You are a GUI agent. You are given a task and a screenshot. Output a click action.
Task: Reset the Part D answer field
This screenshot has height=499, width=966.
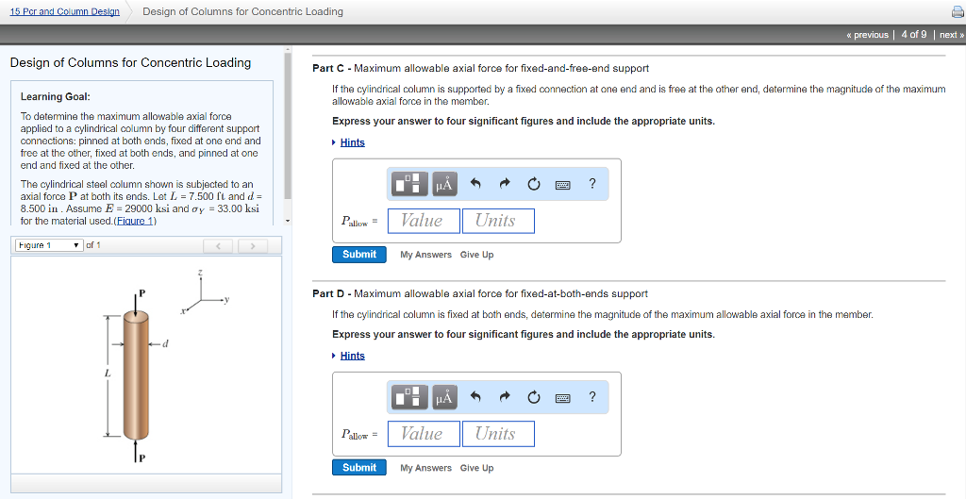[x=534, y=397]
